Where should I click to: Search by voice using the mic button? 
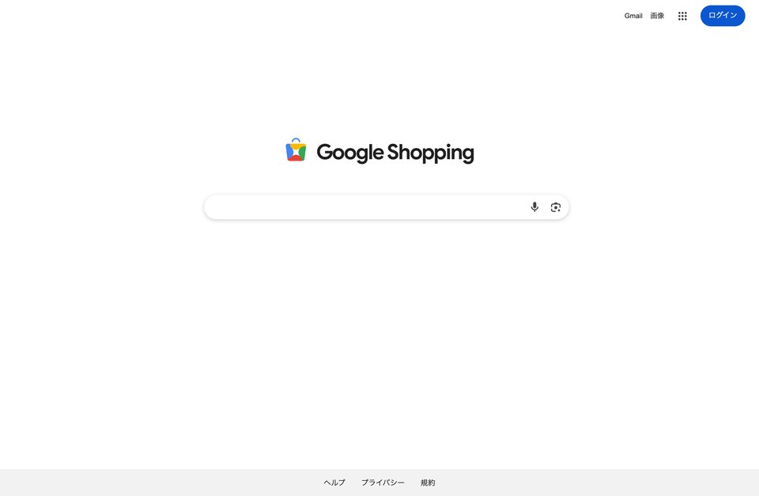534,206
